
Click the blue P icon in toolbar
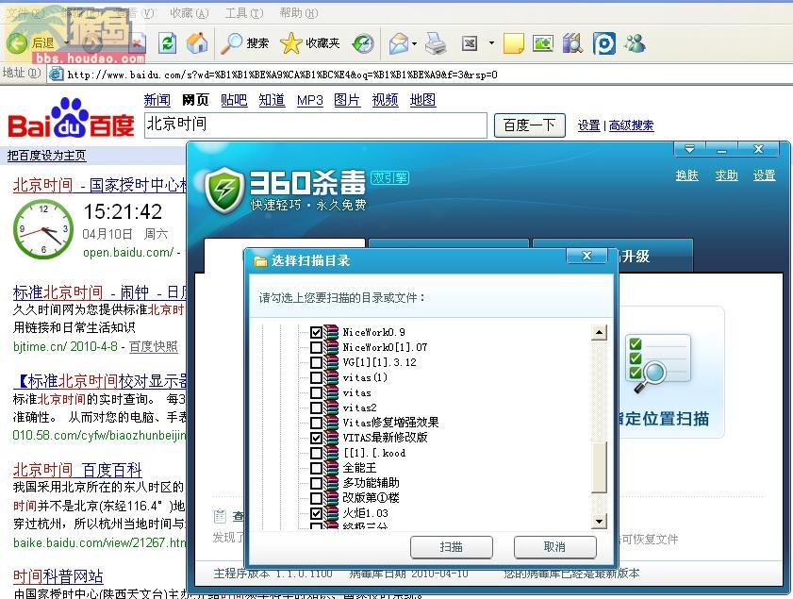click(603, 43)
